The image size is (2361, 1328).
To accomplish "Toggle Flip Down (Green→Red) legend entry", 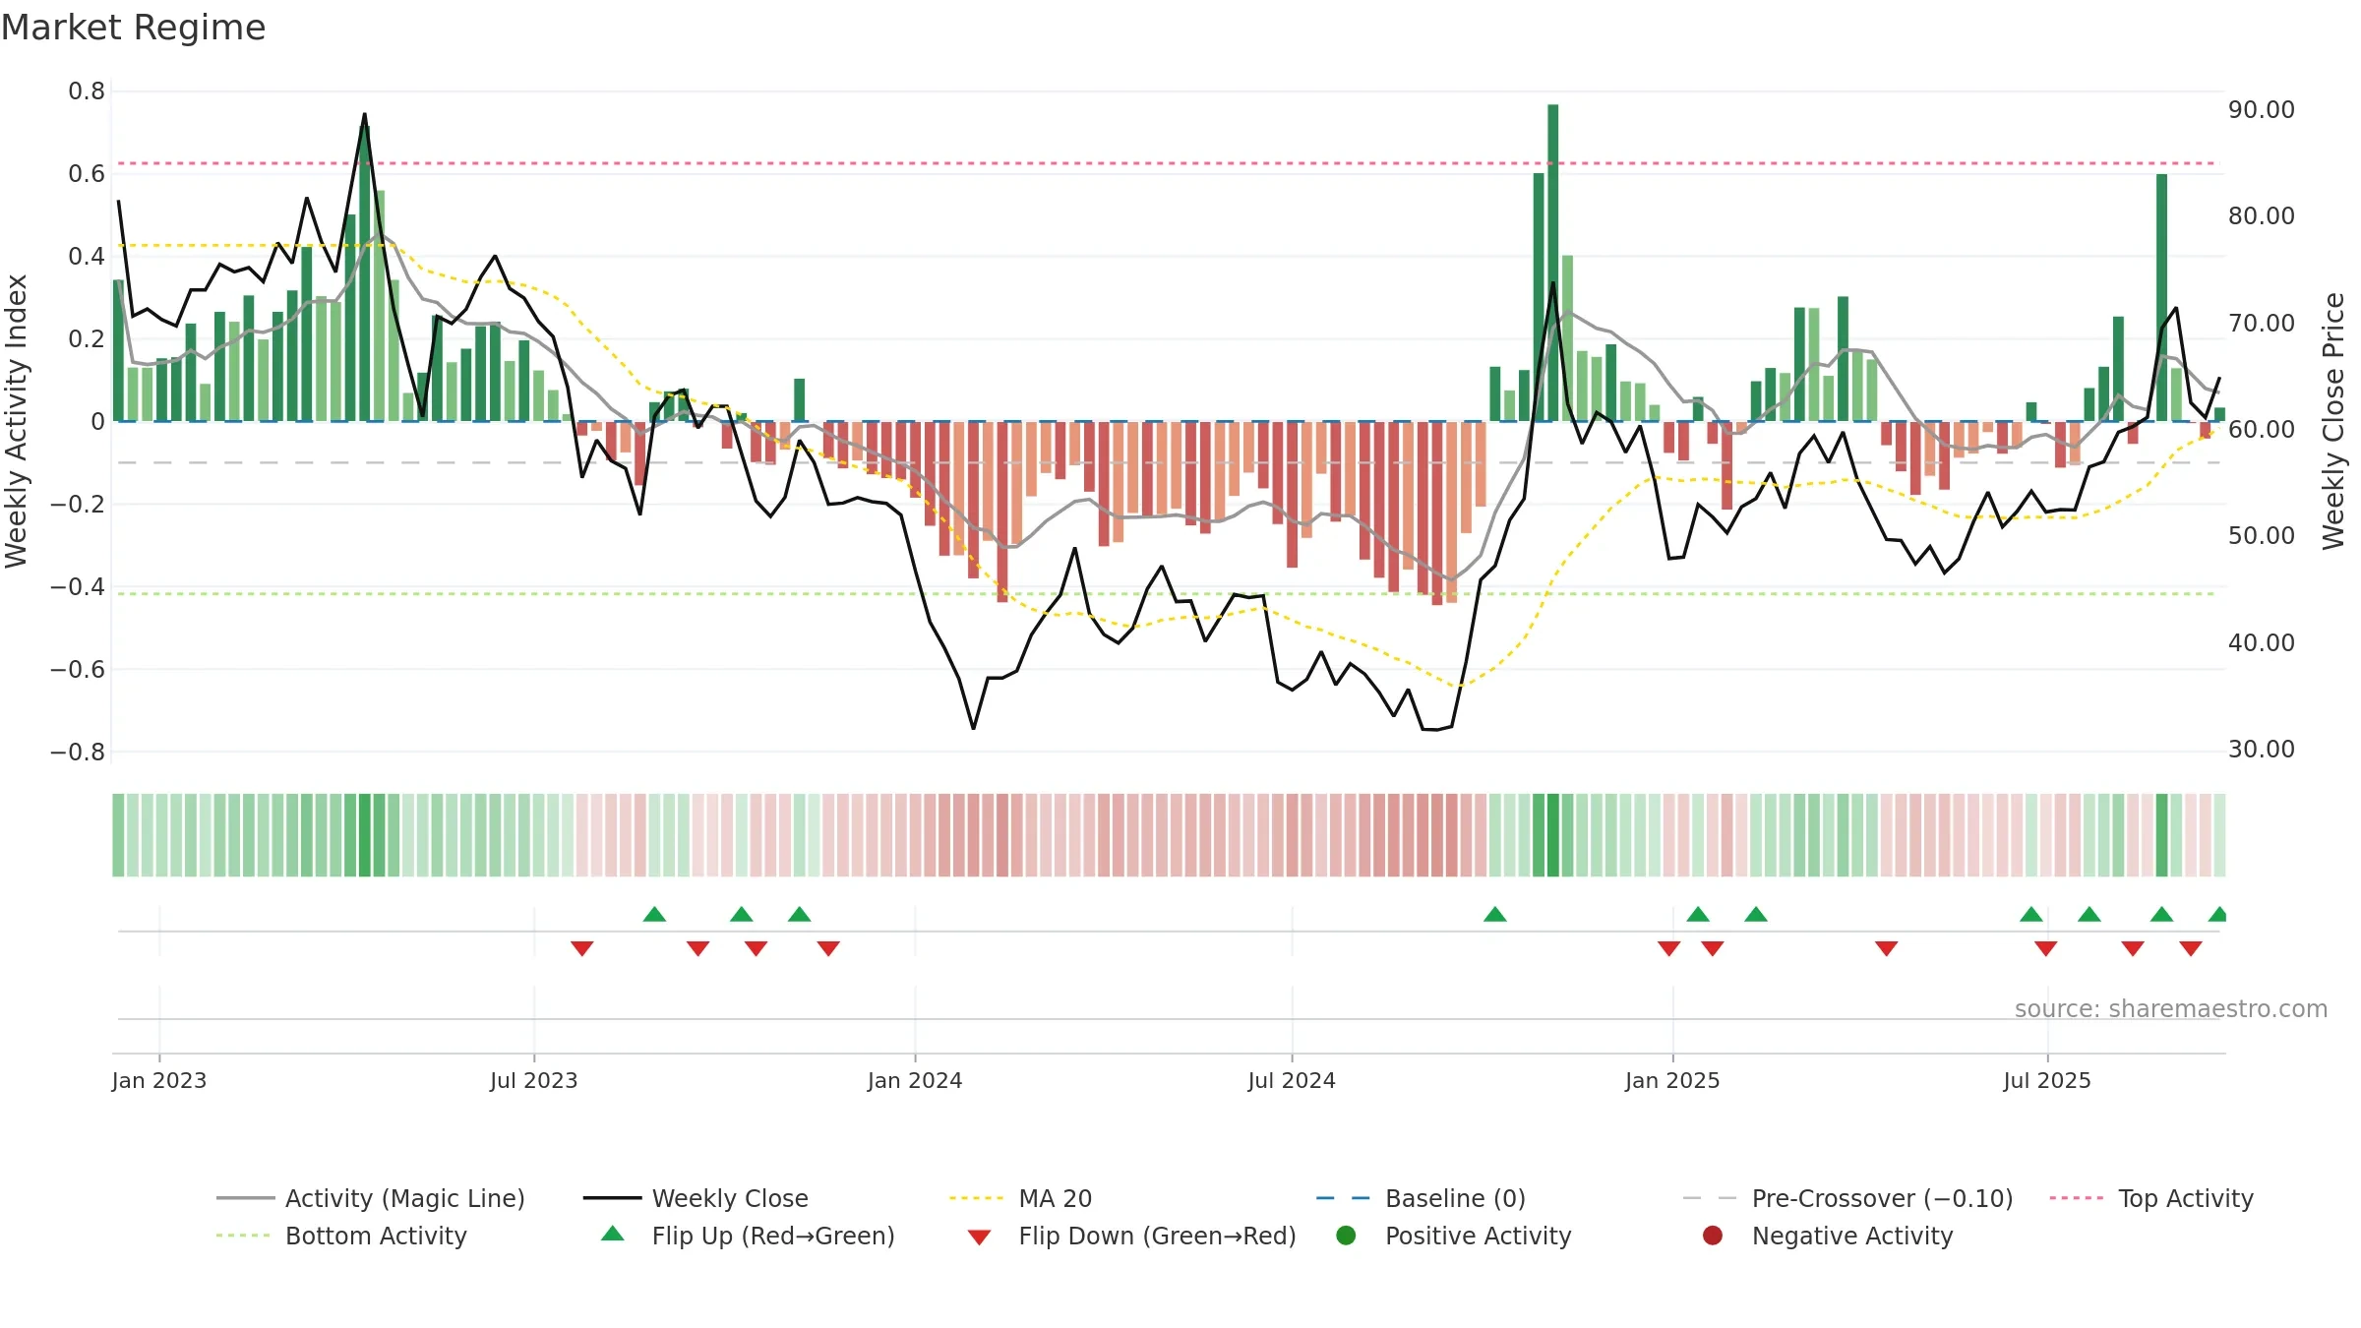I will coord(1131,1236).
